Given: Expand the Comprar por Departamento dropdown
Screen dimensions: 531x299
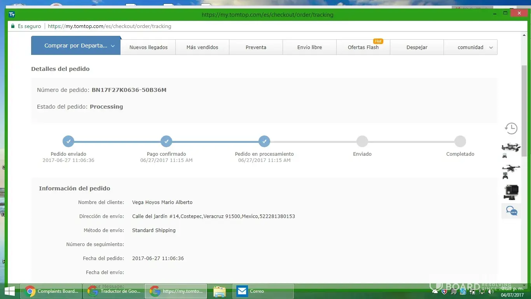Looking at the screenshot, I should tap(76, 46).
